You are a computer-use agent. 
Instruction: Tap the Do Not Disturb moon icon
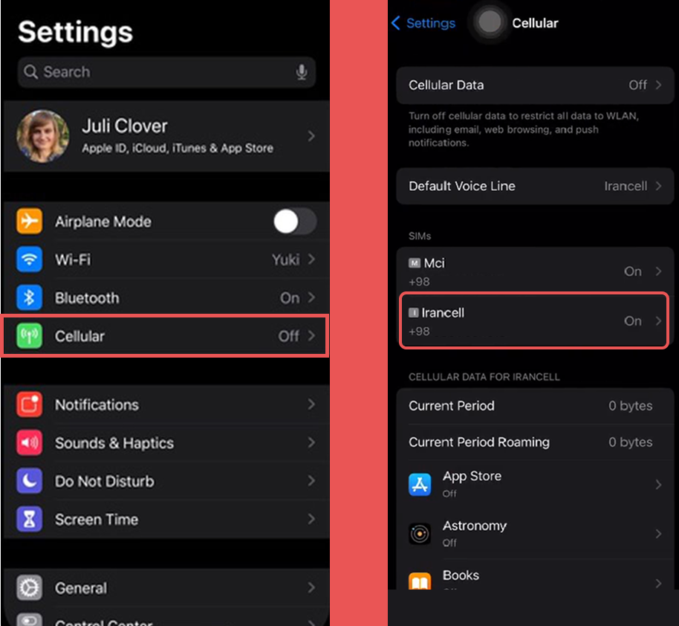pos(30,481)
